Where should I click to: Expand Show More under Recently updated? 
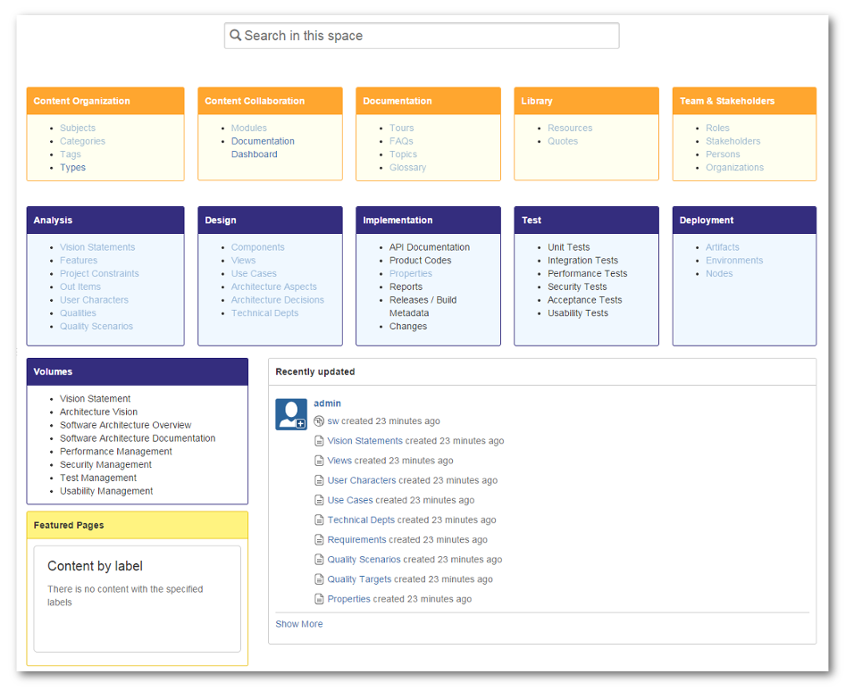pos(298,623)
